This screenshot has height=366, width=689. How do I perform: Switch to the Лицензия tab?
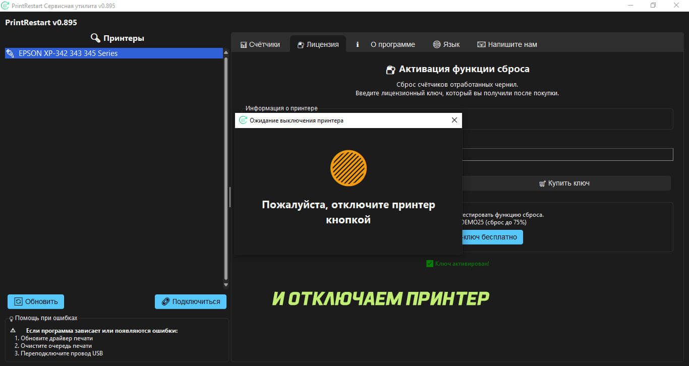pyautogui.click(x=318, y=44)
